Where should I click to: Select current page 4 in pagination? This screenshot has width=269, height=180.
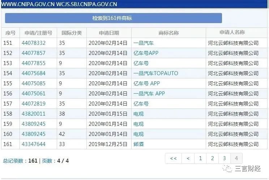point(236,158)
